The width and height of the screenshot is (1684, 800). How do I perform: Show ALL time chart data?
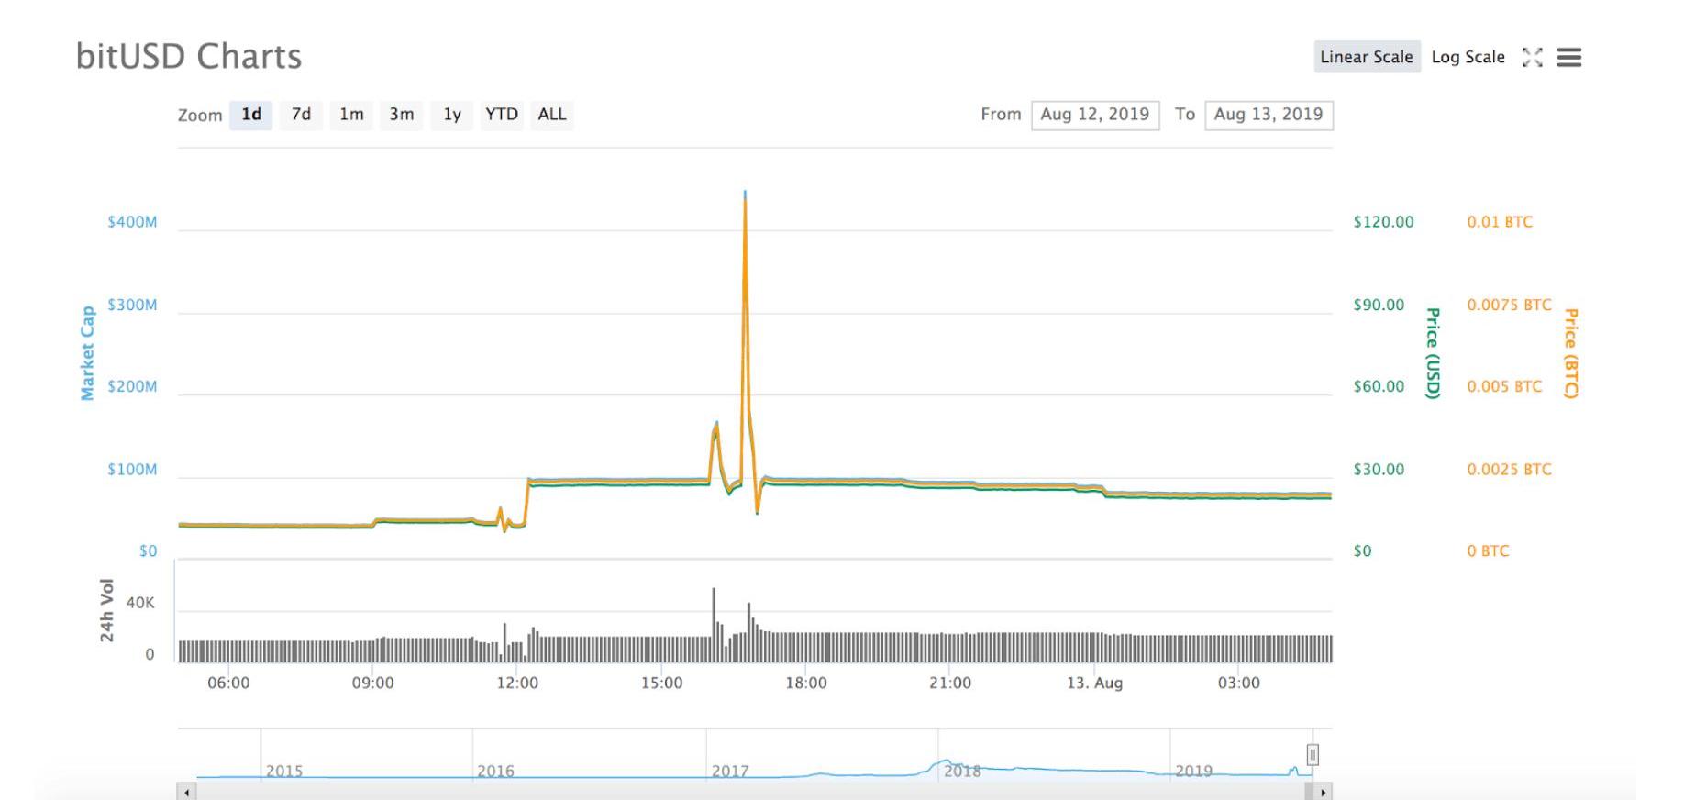pos(552,115)
